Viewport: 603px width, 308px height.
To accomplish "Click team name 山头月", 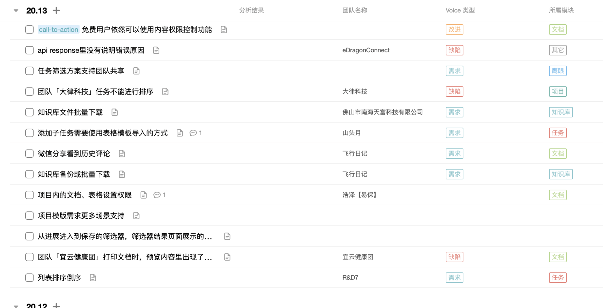I will 351,133.
